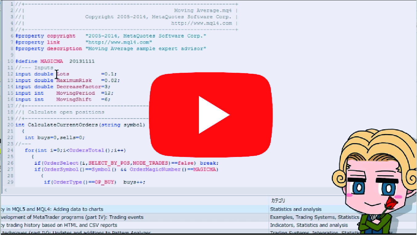Click the "//--- Inputs" comment
417x235 pixels.
tap(34, 68)
